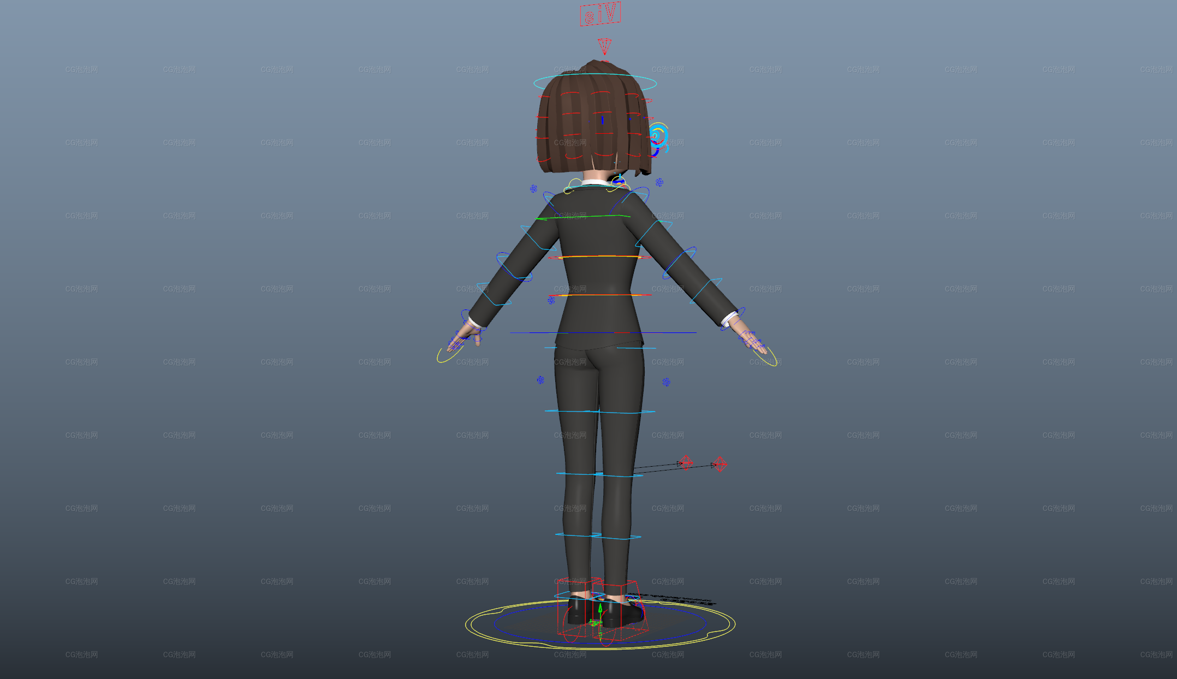Click blue snowflake marker by right shoulder
This screenshot has width=1177, height=679.
point(659,182)
